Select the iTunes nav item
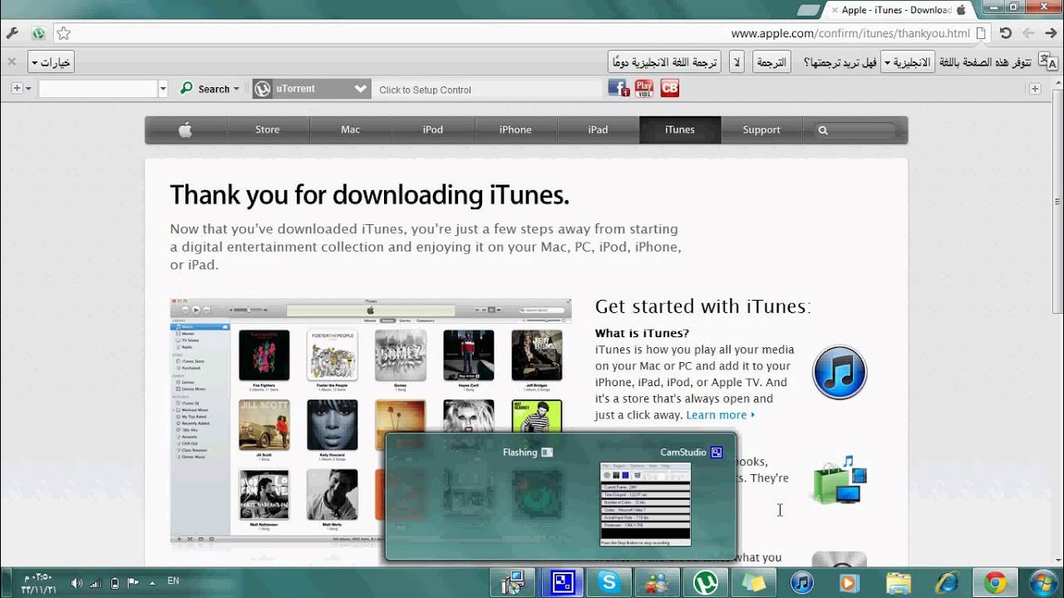Viewport: 1064px width, 598px height. (x=680, y=130)
